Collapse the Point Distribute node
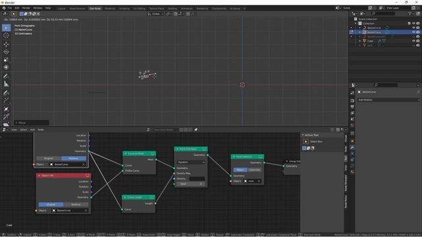The image size is (422, 237). (177, 149)
